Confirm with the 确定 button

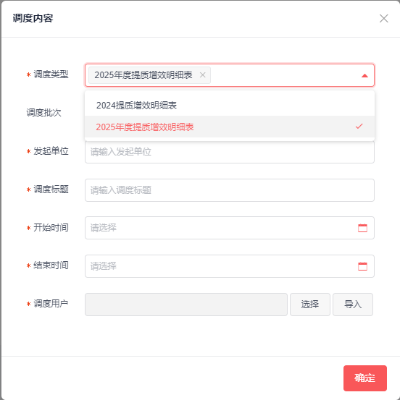point(364,378)
